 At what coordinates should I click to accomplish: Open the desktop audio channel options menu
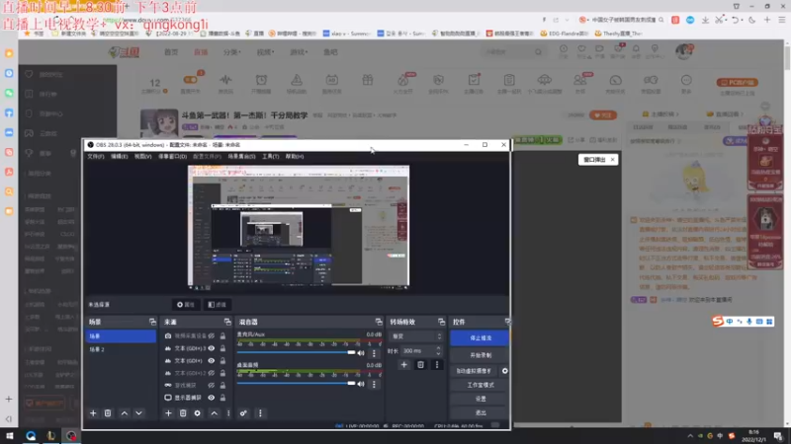(x=374, y=384)
